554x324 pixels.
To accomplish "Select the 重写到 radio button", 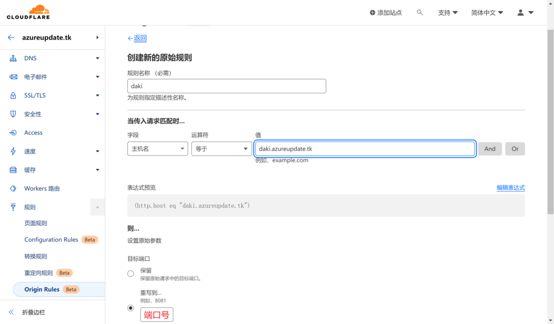I will (x=130, y=308).
